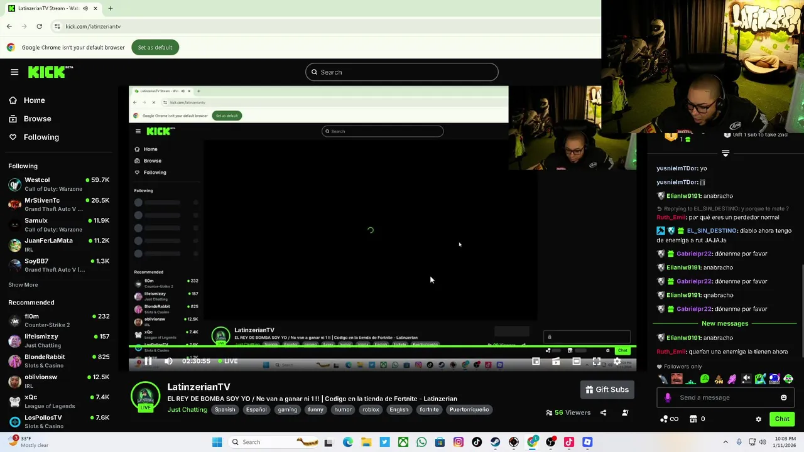Select the Spanish tag
804x452 pixels.
pos(224,409)
